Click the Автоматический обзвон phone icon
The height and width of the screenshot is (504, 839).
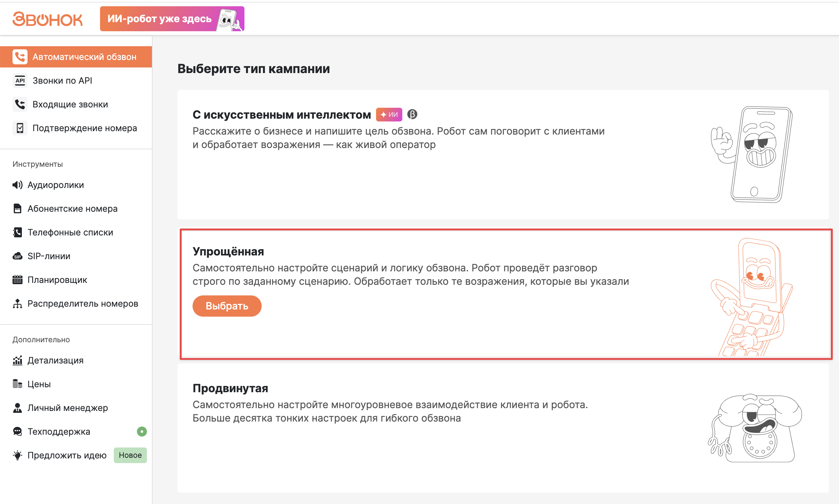[x=20, y=57]
